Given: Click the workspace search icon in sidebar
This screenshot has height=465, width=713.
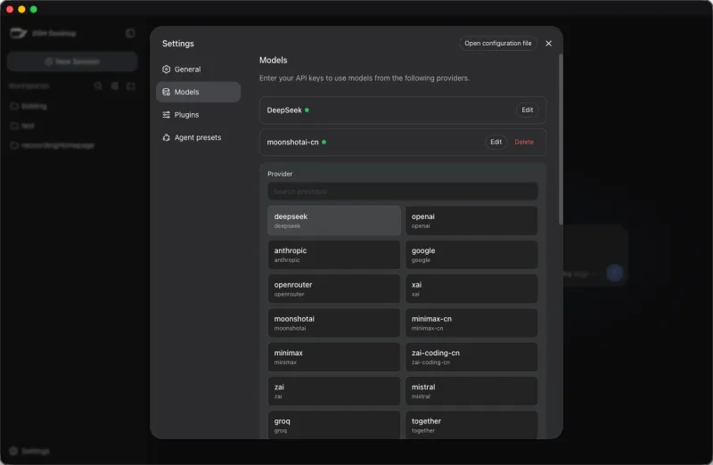Looking at the screenshot, I should (x=98, y=86).
